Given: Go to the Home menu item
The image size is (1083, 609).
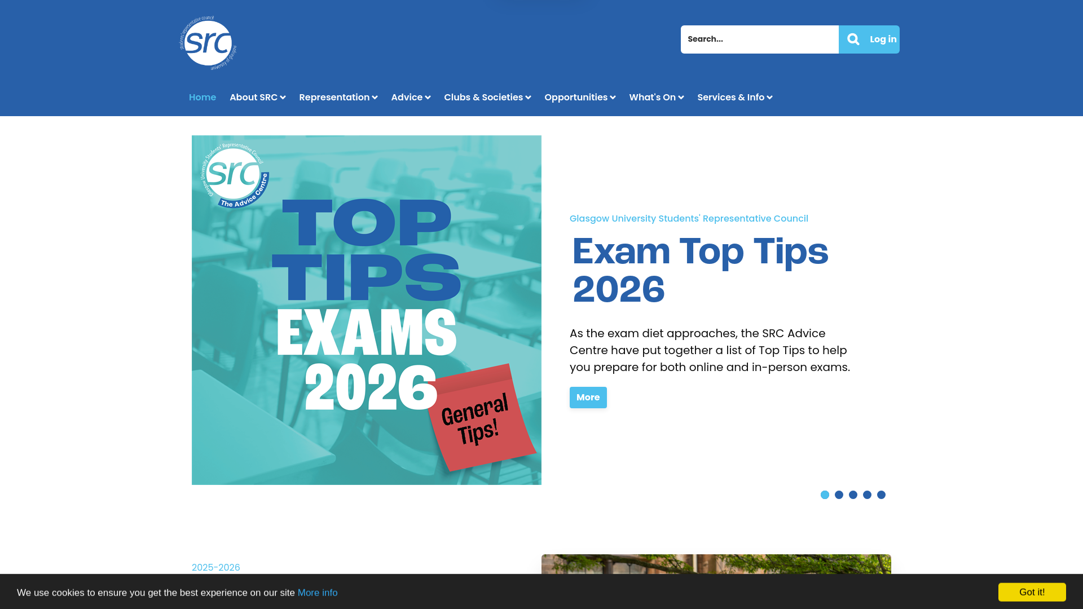Looking at the screenshot, I should point(202,98).
